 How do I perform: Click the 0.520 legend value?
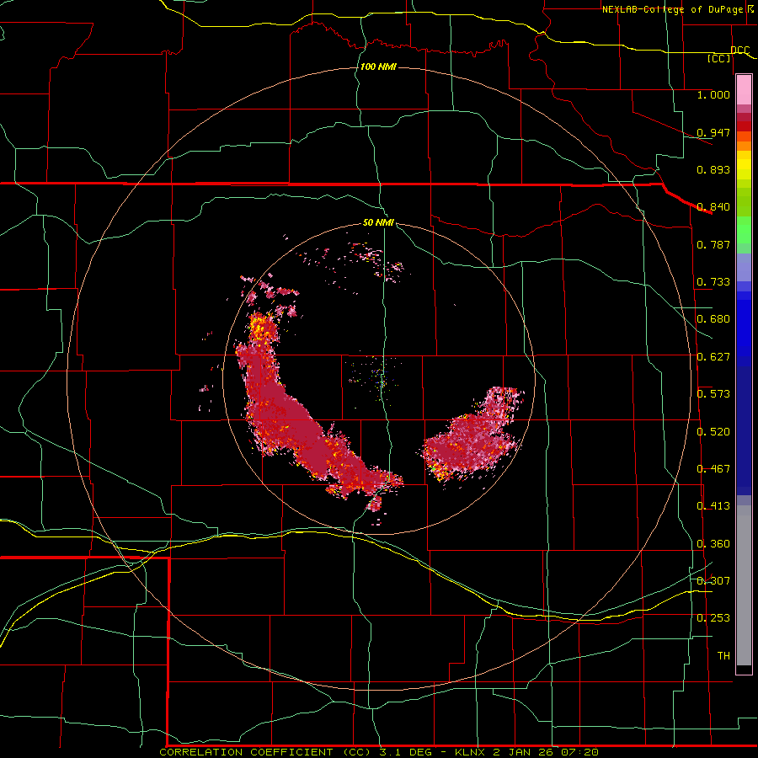point(713,432)
